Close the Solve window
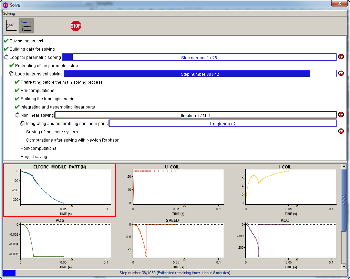This screenshot has width=350, height=279. pos(339,4)
